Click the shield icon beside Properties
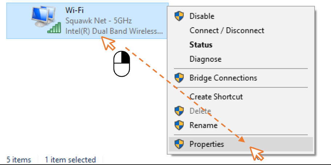The height and width of the screenshot is (165, 331). (x=179, y=144)
